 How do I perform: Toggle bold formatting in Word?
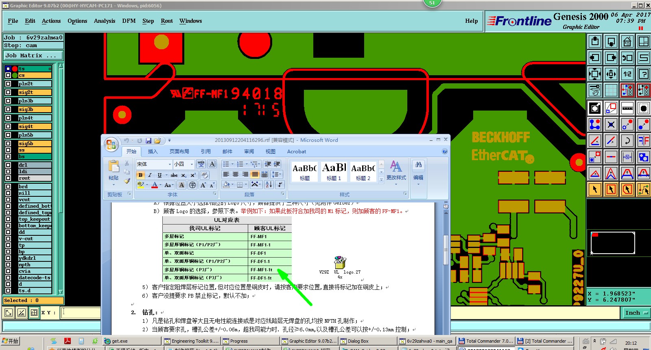[x=141, y=175]
